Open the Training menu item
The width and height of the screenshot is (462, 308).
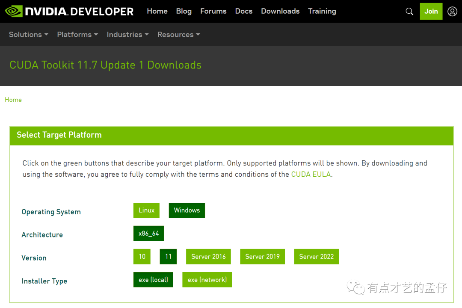tap(322, 11)
